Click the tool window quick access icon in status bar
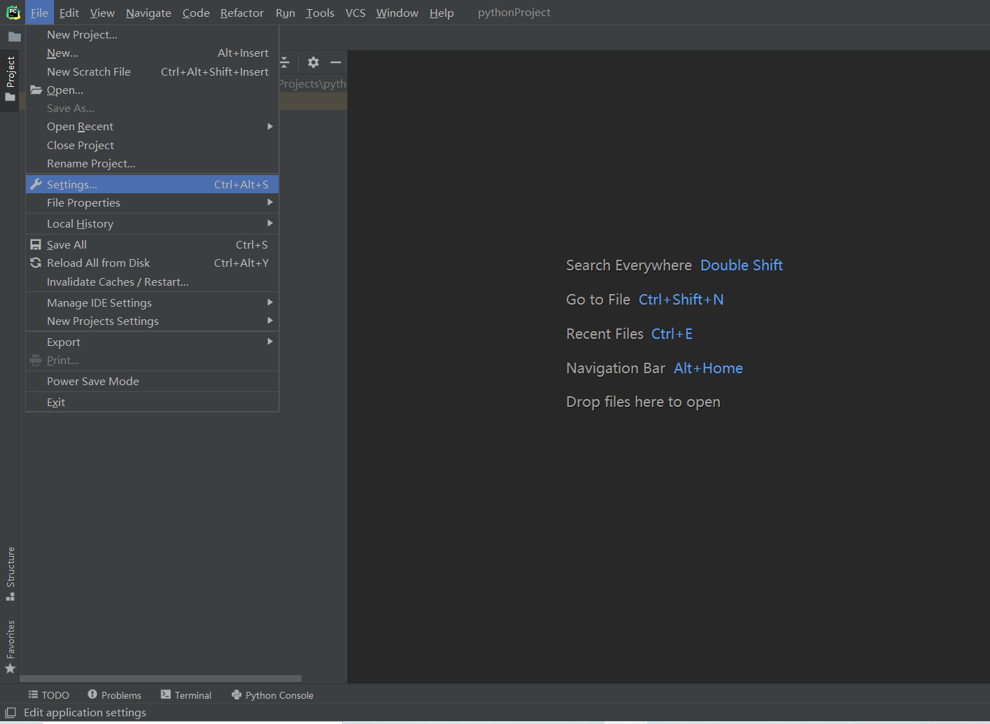The image size is (990, 724). (x=10, y=712)
